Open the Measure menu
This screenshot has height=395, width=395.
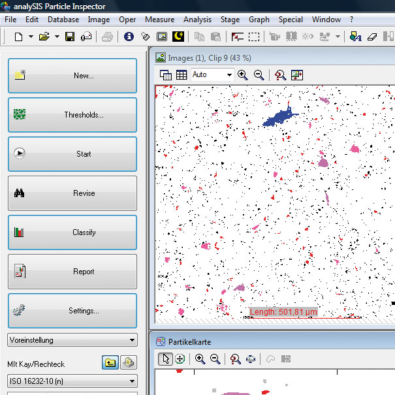coord(159,20)
